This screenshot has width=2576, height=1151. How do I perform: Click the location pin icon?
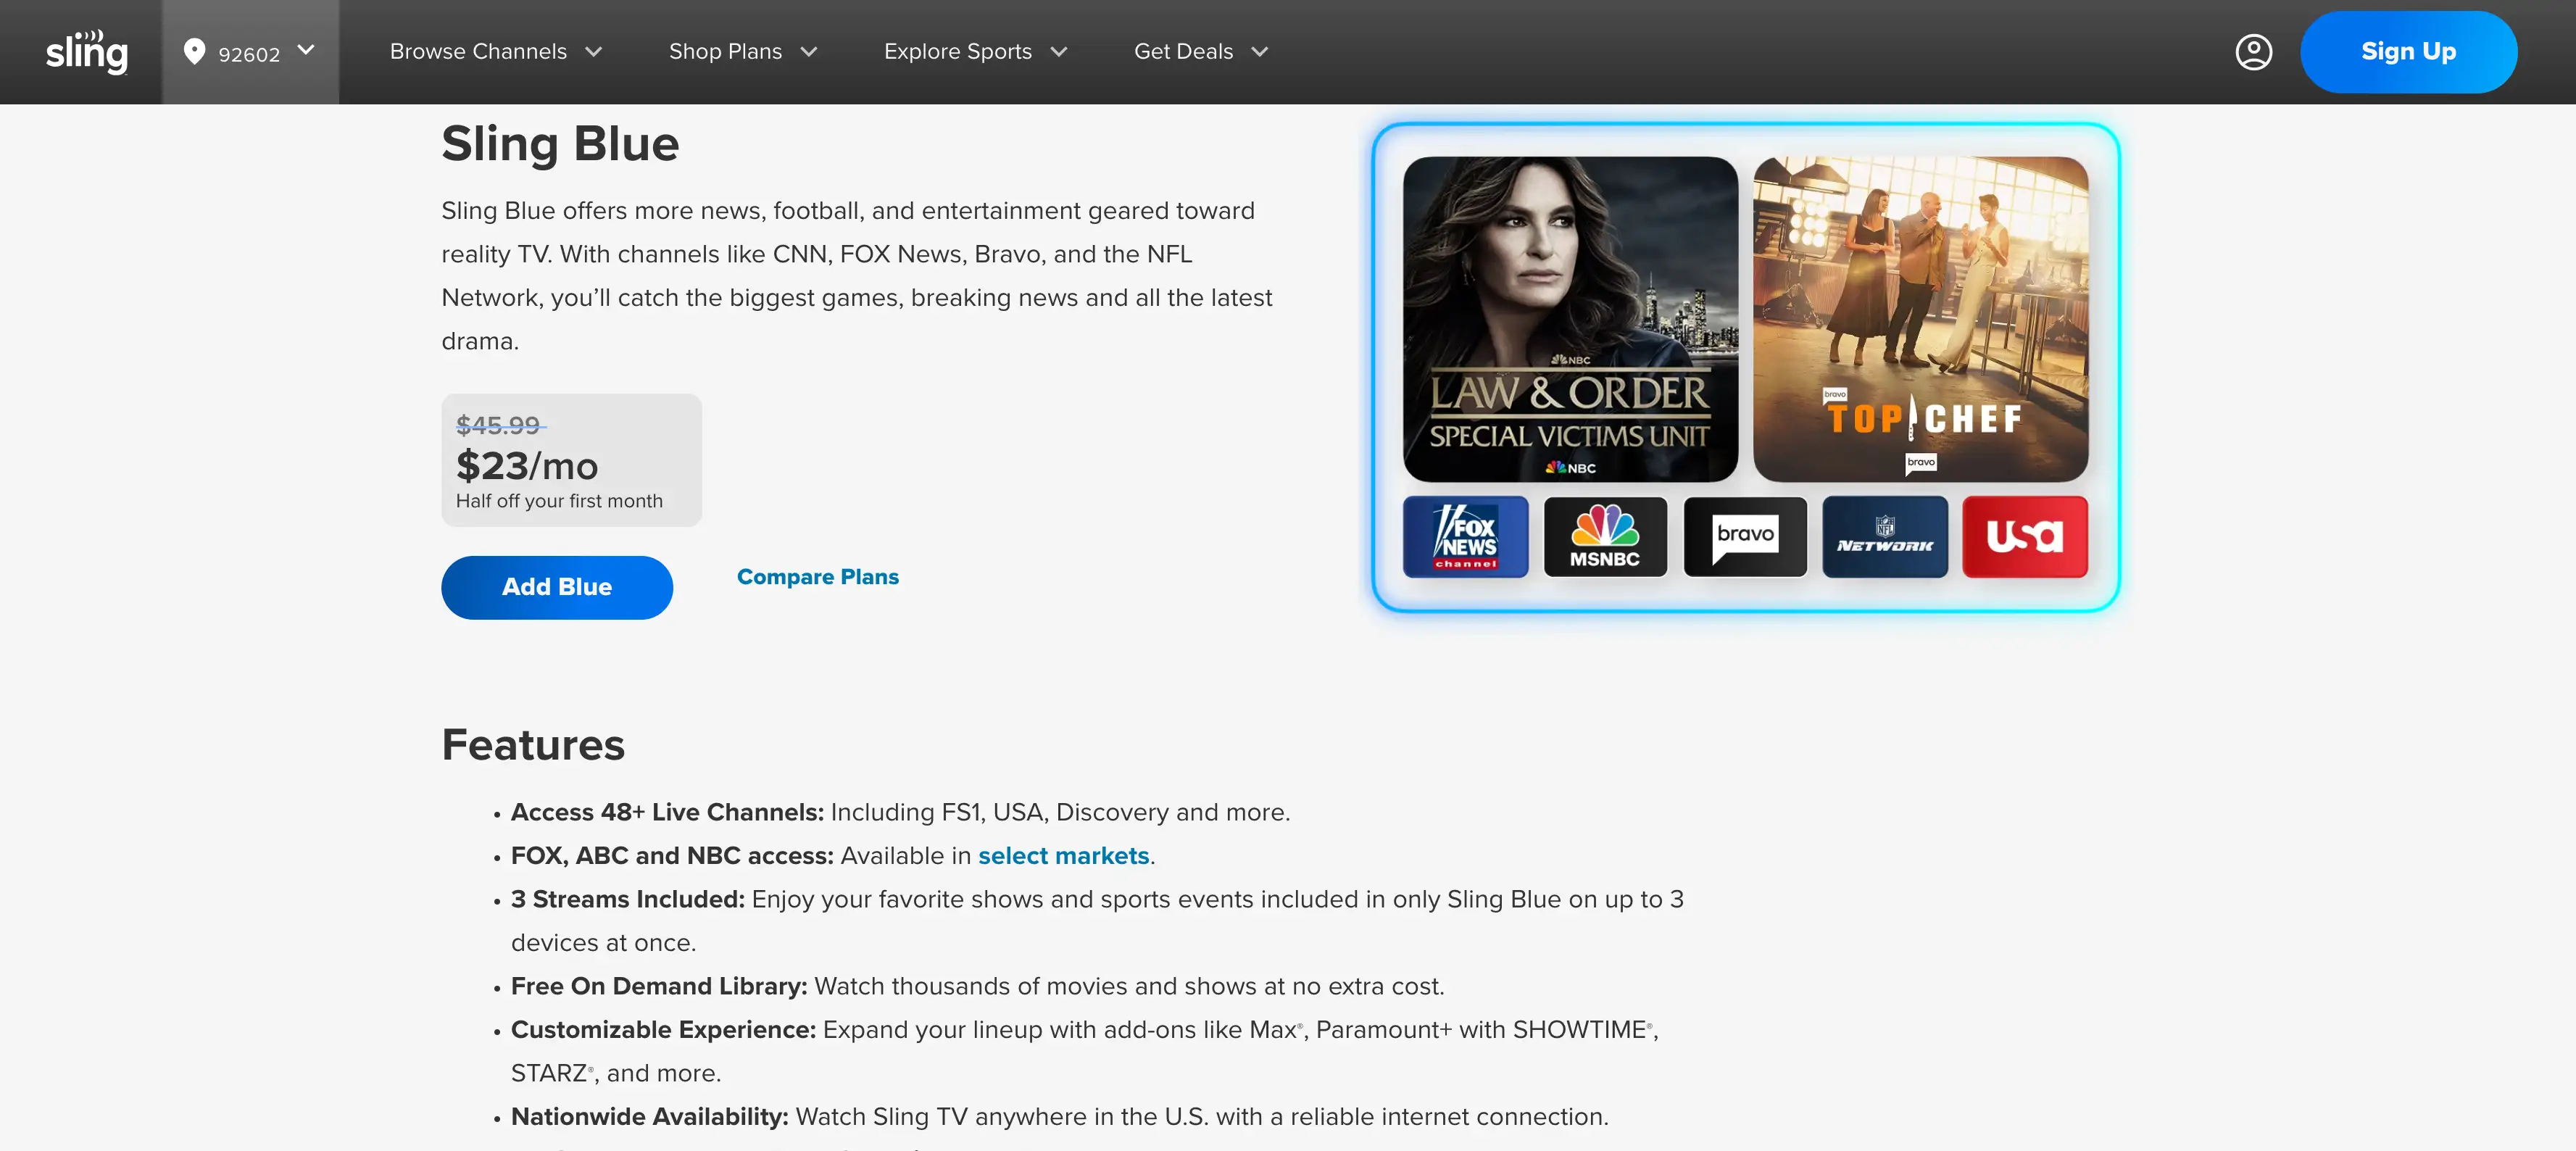pyautogui.click(x=194, y=51)
